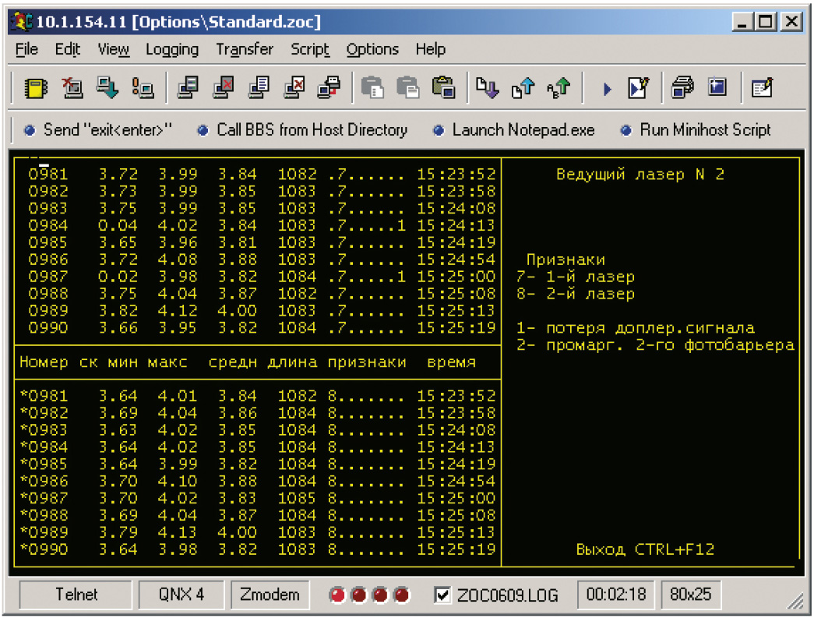Click the computer with printer icon
Viewport: 814px width, 618px height.
[x=329, y=88]
